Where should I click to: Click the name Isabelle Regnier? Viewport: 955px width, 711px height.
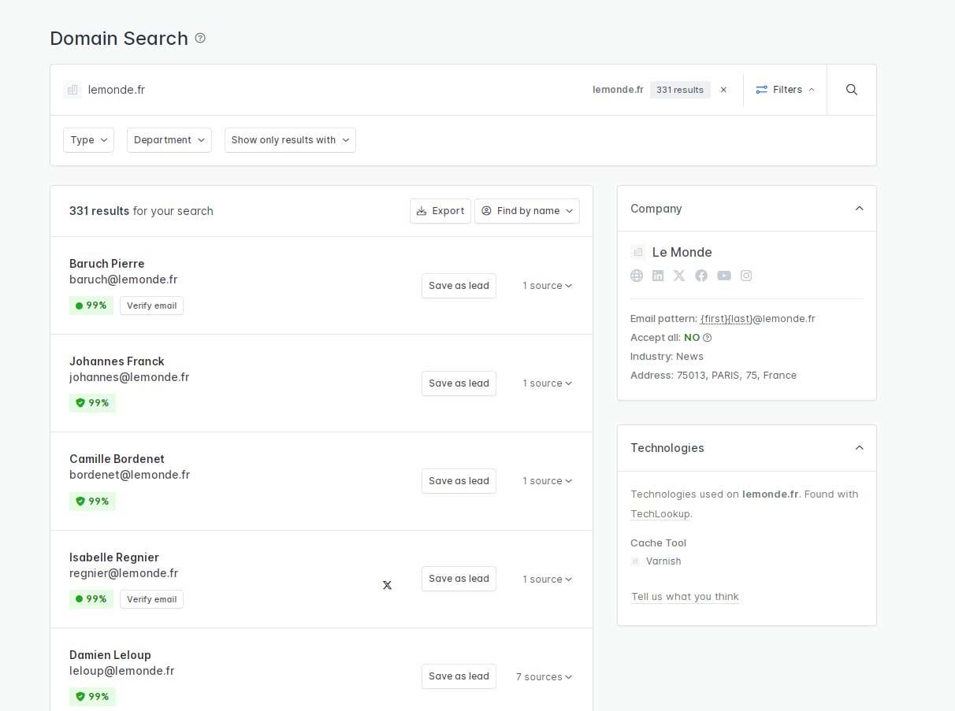click(114, 557)
